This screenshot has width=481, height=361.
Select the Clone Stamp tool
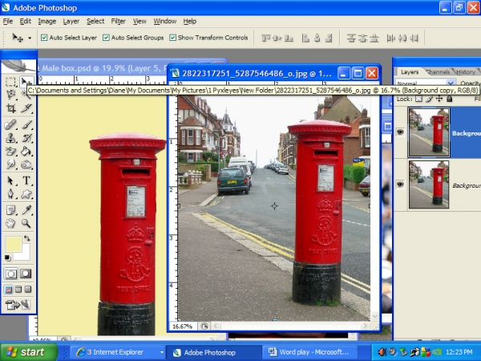[x=10, y=138]
